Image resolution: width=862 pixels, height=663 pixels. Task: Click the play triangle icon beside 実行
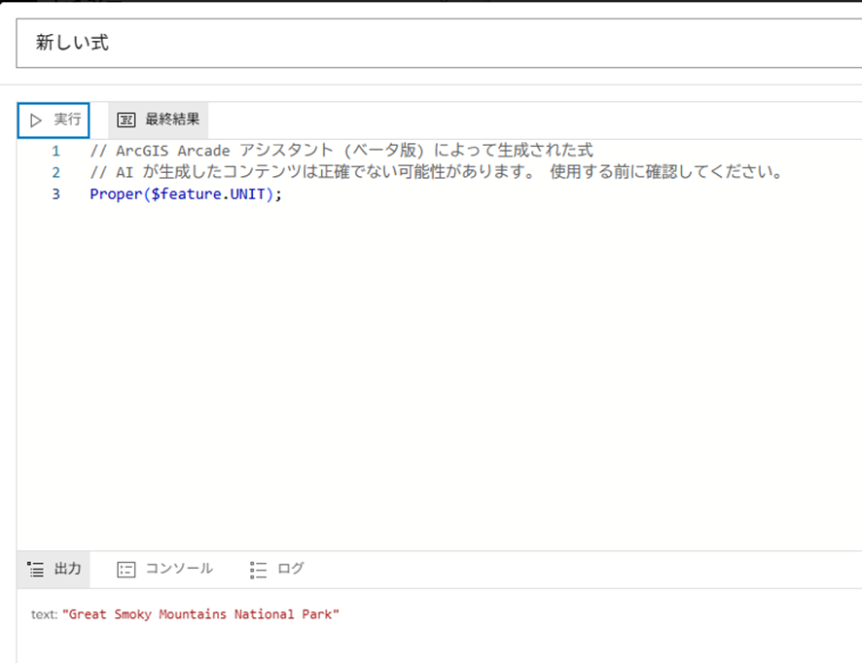click(x=34, y=119)
